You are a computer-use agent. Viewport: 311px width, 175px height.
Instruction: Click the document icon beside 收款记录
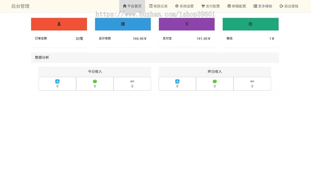[x=151, y=6]
